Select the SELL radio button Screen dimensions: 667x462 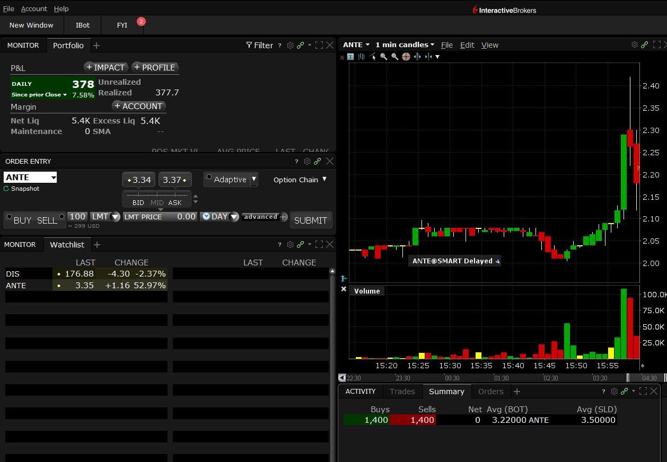[x=62, y=217]
